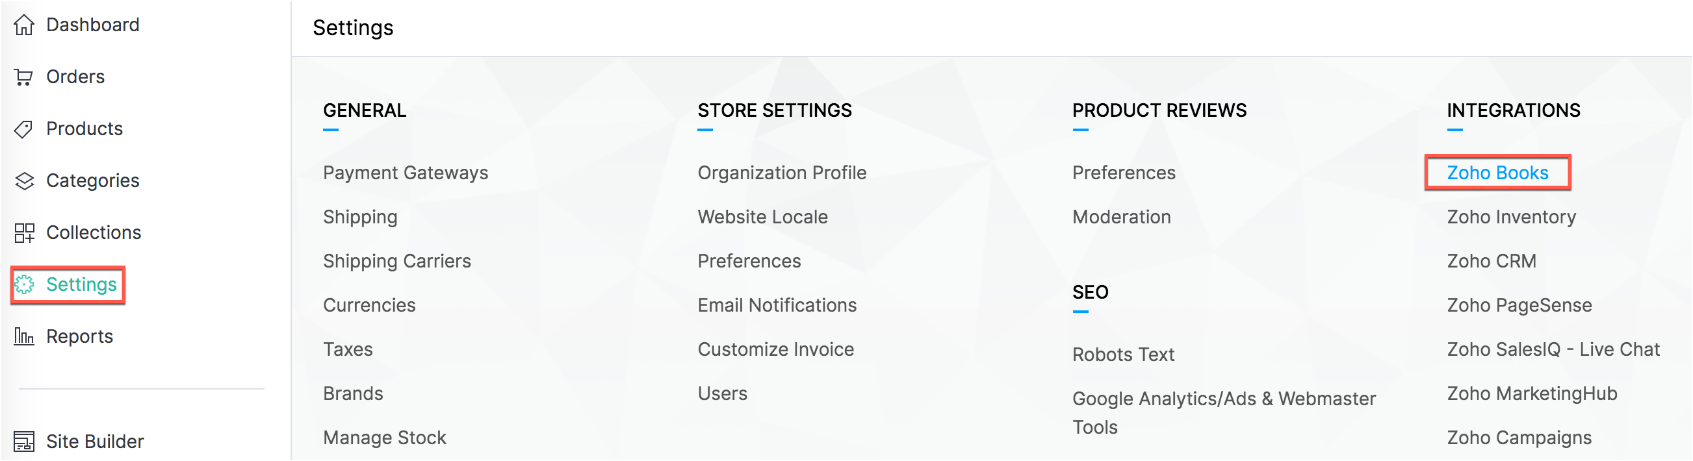Open Email Notifications settings
1693x461 pixels.
coord(777,305)
